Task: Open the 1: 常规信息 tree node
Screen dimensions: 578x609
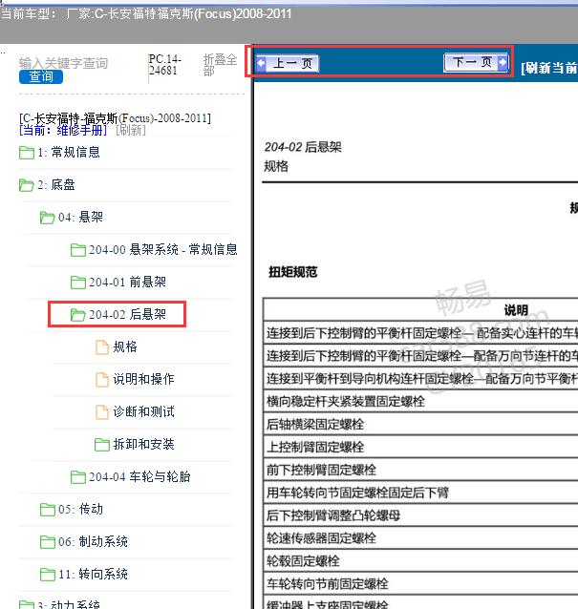Action: (x=69, y=153)
